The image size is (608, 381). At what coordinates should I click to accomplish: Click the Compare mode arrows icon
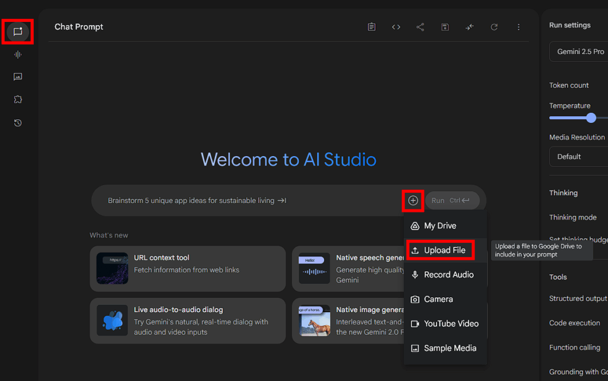tap(469, 27)
